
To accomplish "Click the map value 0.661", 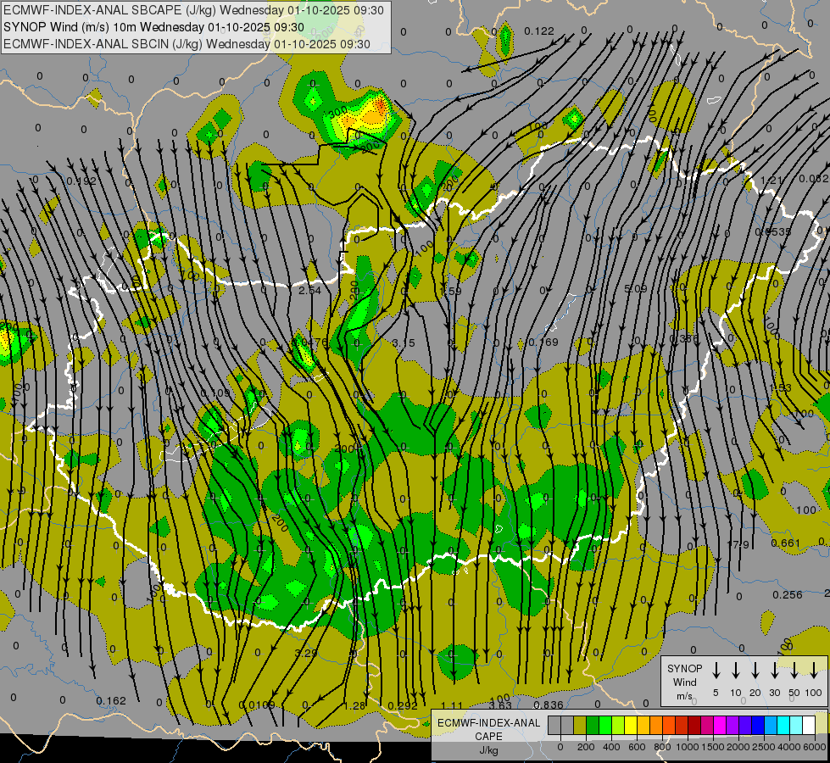I will coord(786,543).
